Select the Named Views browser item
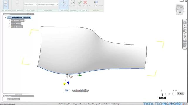188x105 pixels. coord(18,21)
